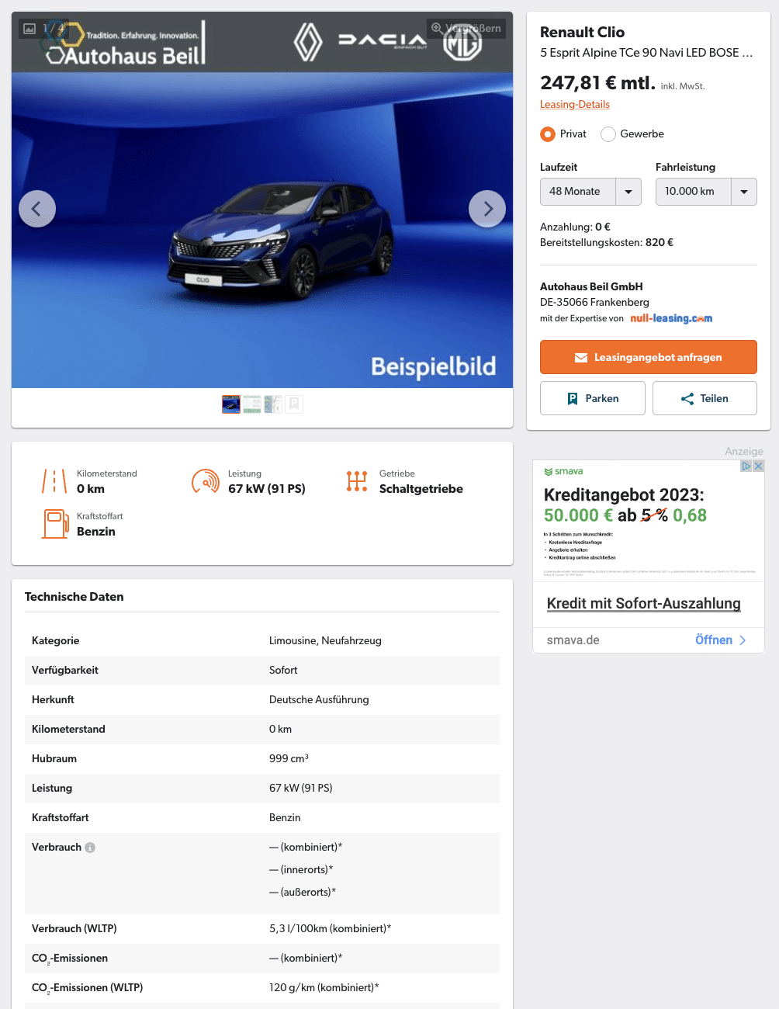779x1009 pixels.
Task: Click Öffnen on the smava ad
Action: coord(721,640)
